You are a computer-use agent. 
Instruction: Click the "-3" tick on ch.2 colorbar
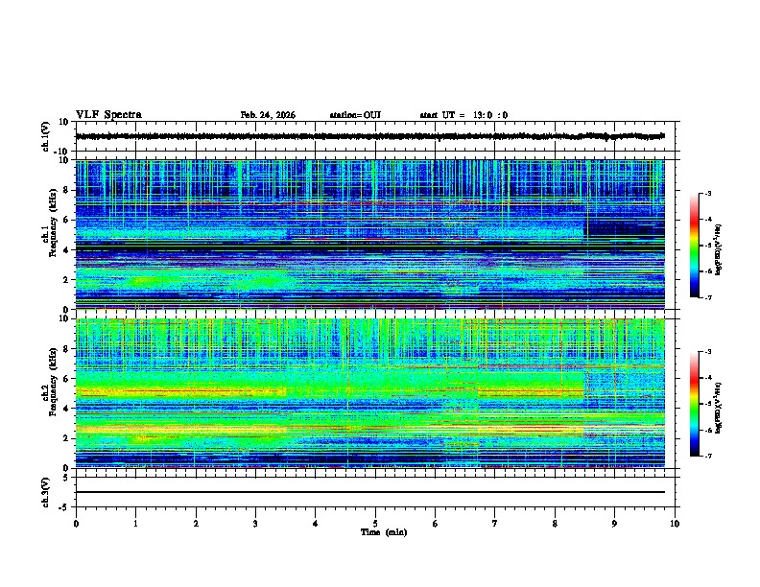tap(707, 352)
